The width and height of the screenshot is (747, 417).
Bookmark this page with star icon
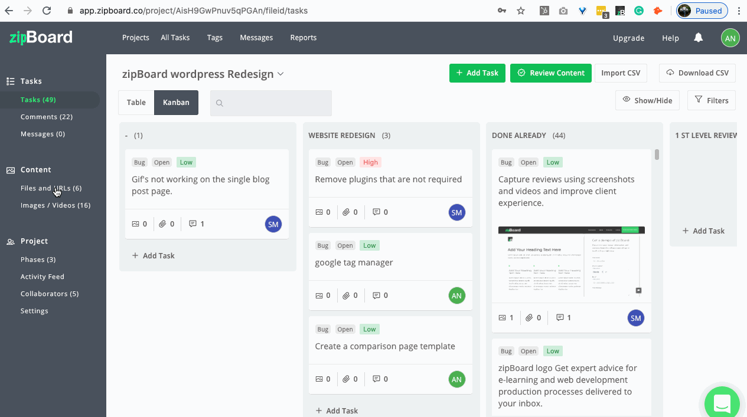pos(521,11)
